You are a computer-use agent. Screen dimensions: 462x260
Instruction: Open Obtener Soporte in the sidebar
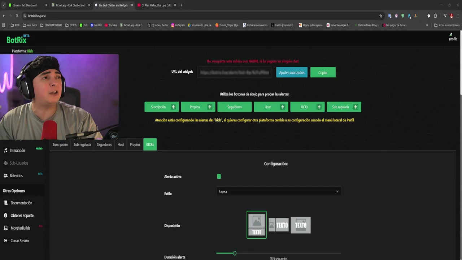19,216
